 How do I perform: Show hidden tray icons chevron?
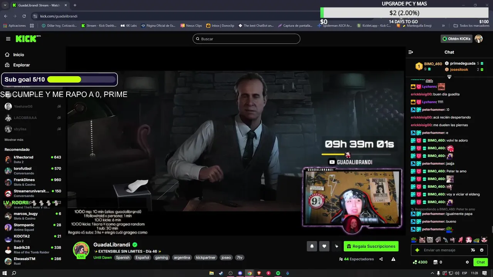(432, 273)
